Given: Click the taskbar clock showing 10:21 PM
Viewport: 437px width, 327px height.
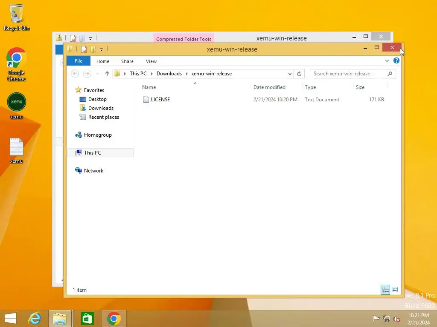Looking at the screenshot, I should pos(418,319).
